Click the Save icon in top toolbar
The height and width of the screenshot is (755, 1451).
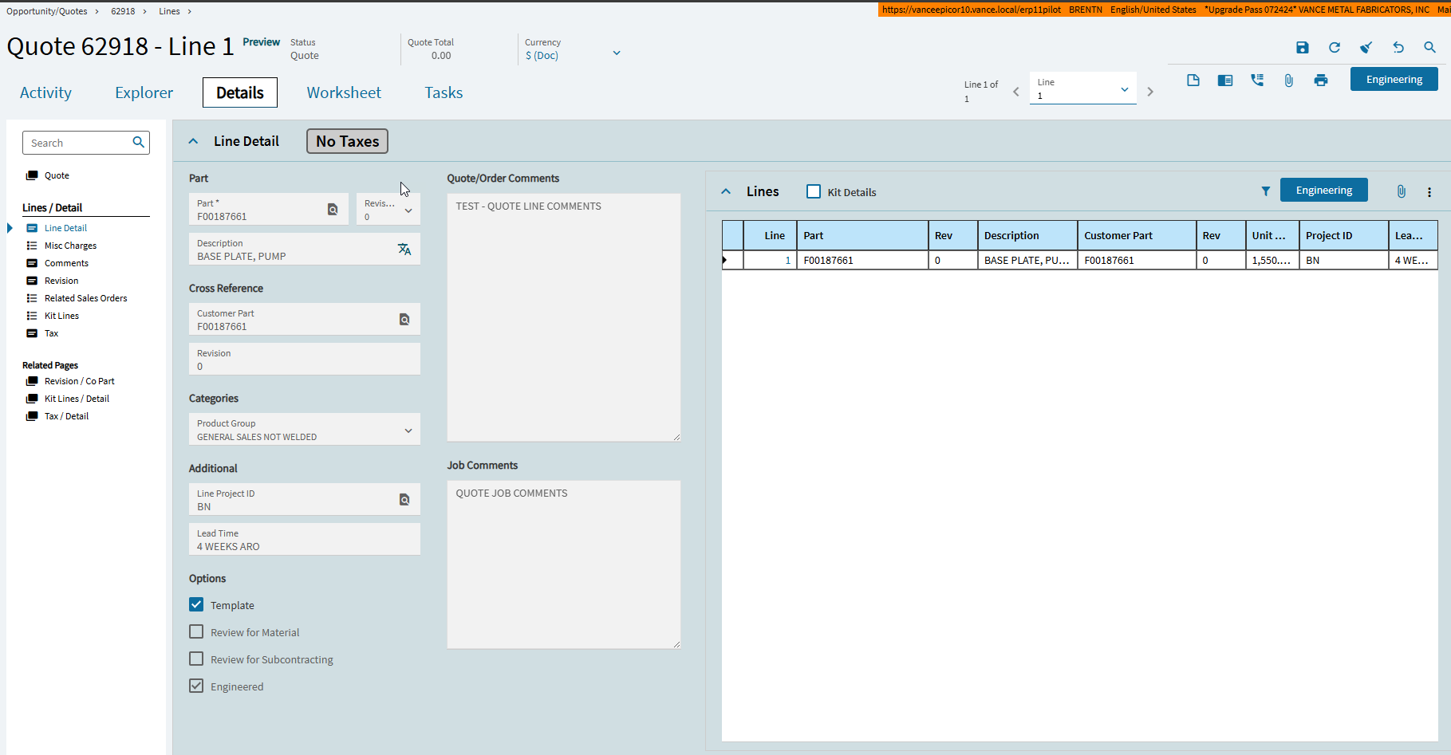point(1302,48)
